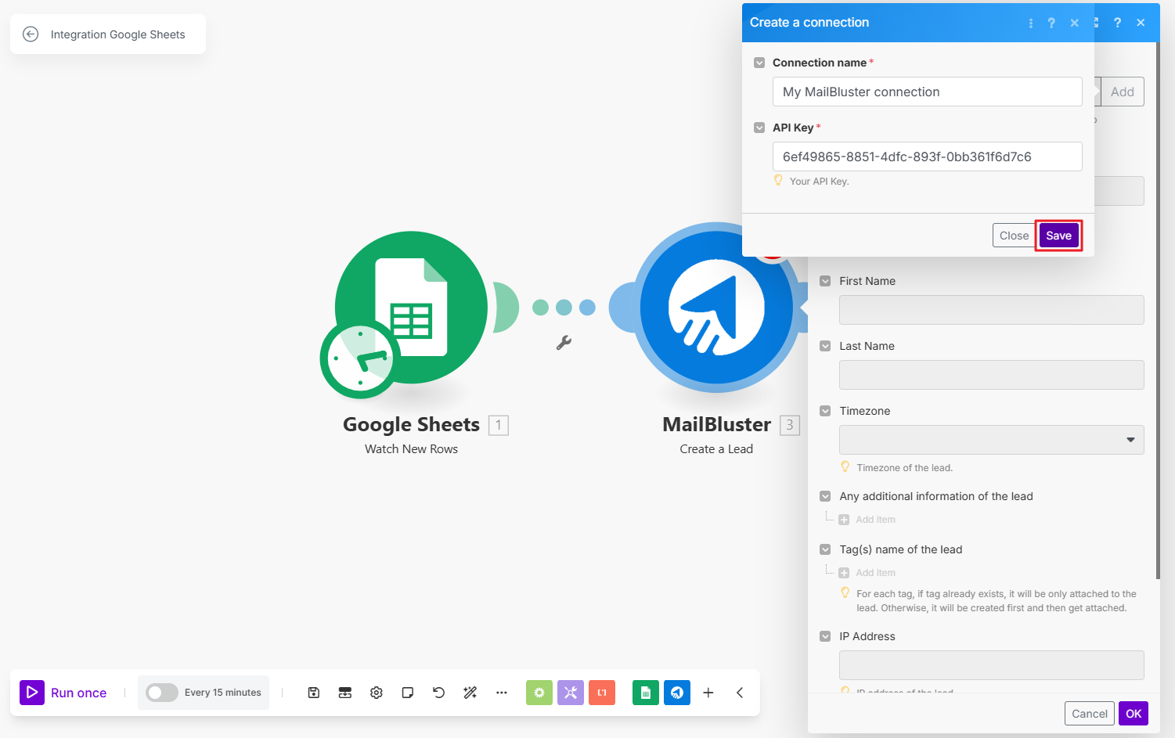
Task: Click the purple Tools icon in toolbar
Action: click(570, 693)
